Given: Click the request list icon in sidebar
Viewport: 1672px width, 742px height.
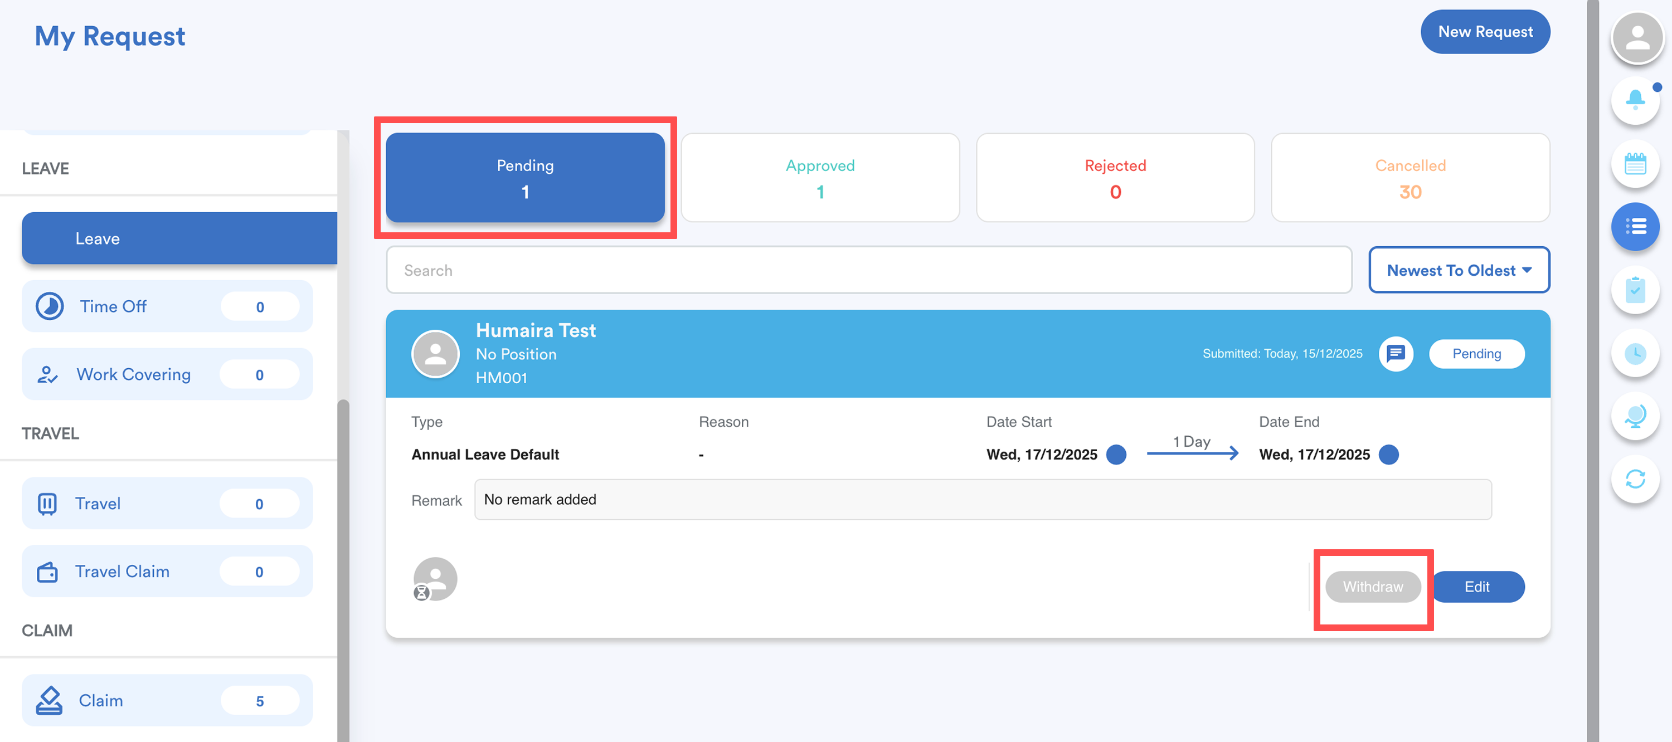Looking at the screenshot, I should pyautogui.click(x=1635, y=226).
